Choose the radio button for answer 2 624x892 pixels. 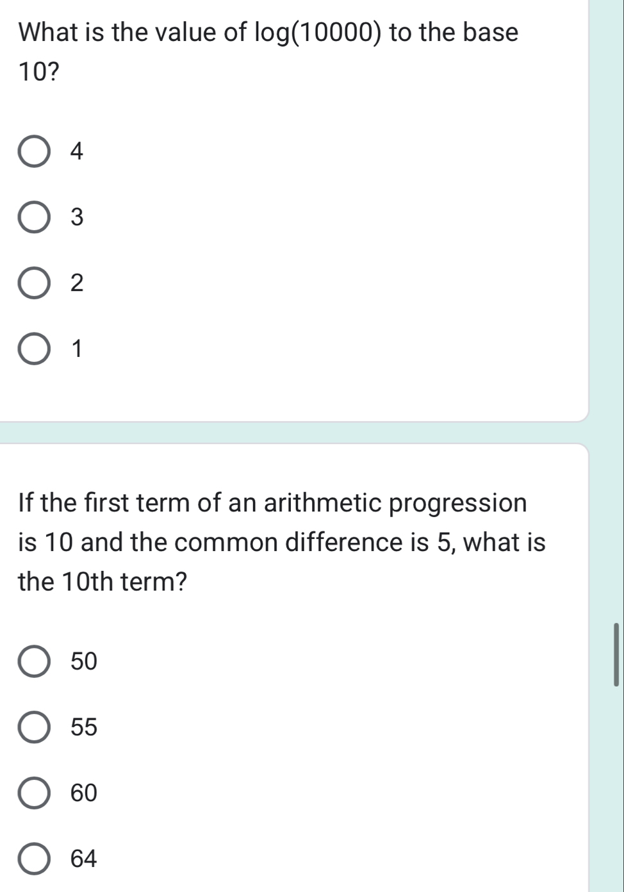(34, 283)
